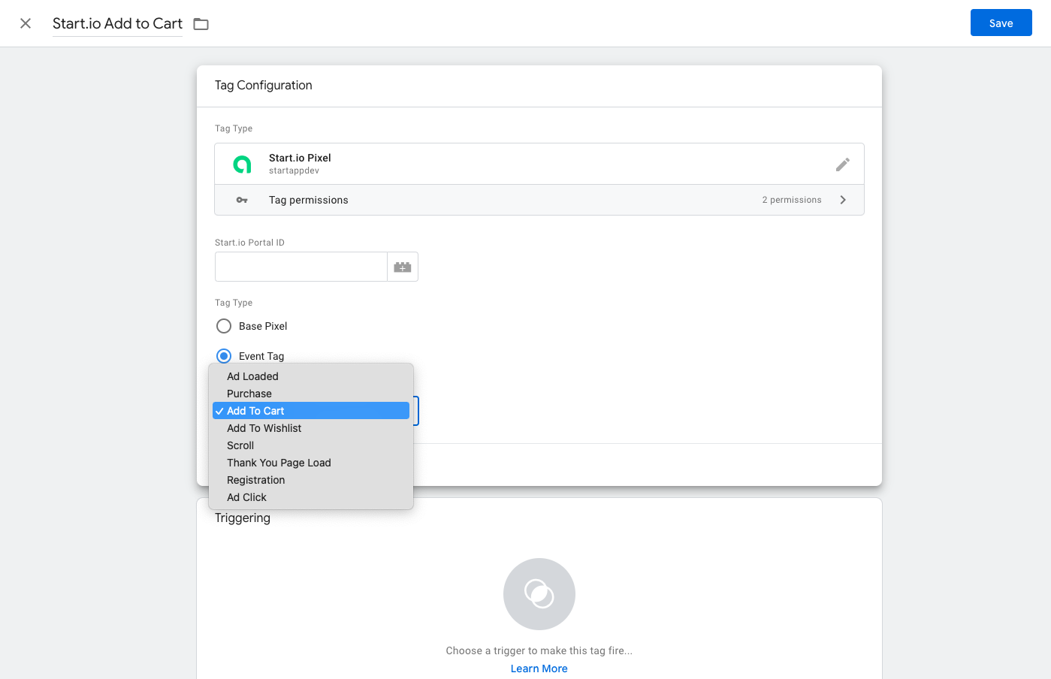Select the Event Tag radio button
The height and width of the screenshot is (679, 1051).
tap(224, 356)
